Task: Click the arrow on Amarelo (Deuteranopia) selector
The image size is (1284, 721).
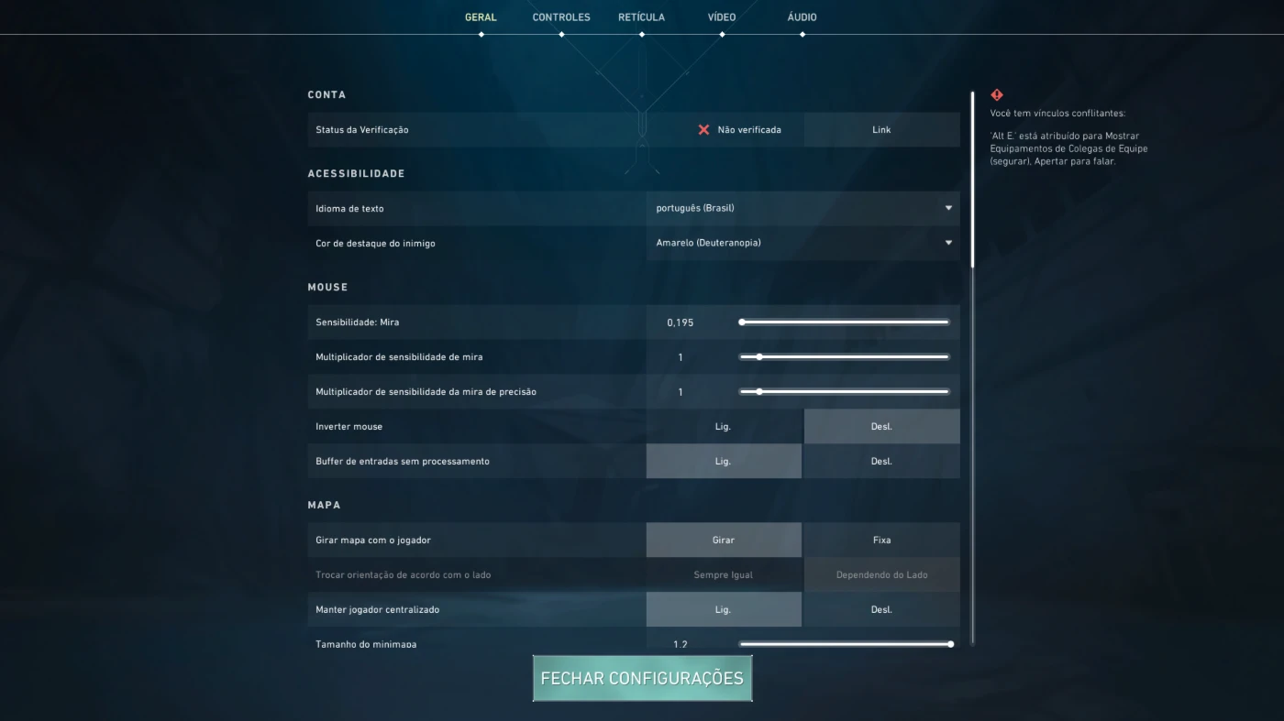Action: [948, 244]
